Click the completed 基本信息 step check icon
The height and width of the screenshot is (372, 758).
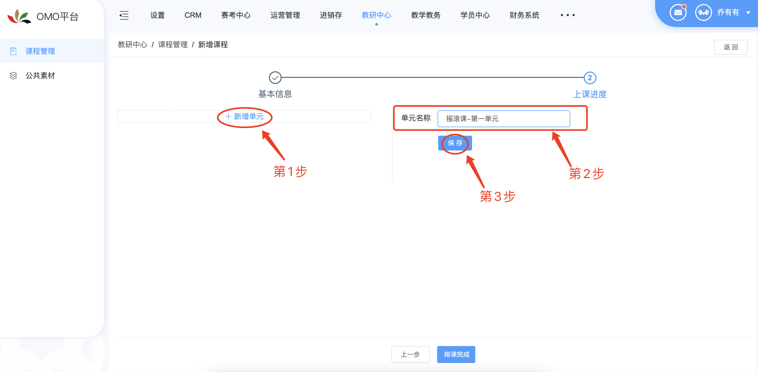[x=275, y=78]
